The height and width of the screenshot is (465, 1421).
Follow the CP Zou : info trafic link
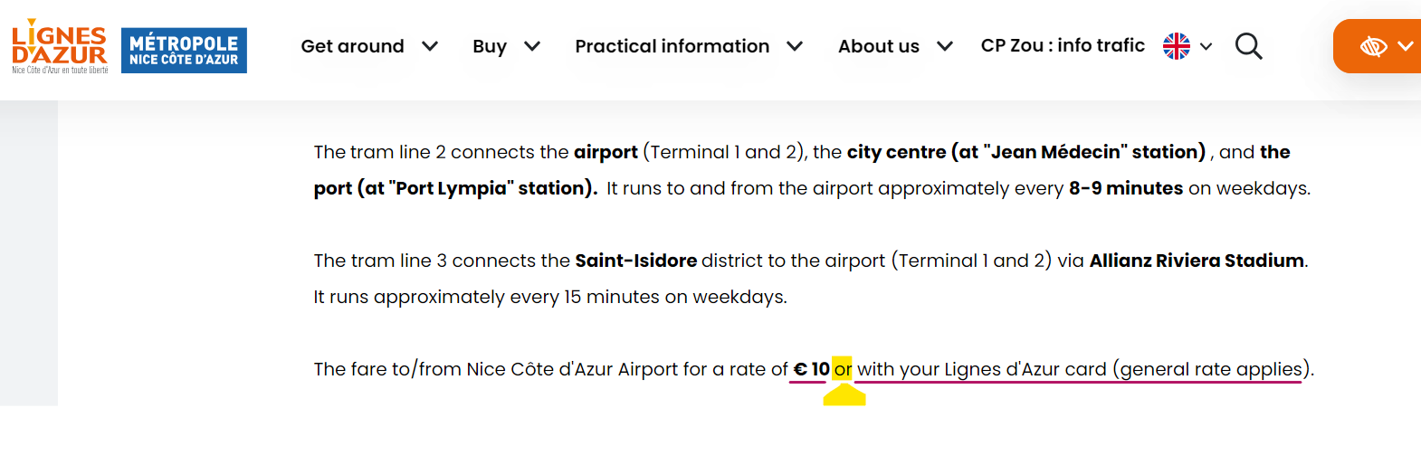coord(1063,45)
